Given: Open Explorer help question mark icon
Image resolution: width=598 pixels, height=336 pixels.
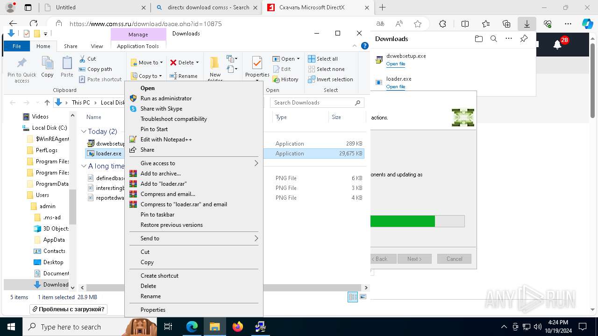Looking at the screenshot, I should point(365,46).
